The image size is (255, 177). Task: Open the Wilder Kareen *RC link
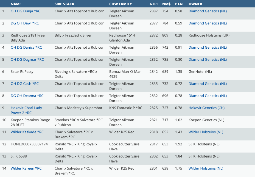coord(26,168)
